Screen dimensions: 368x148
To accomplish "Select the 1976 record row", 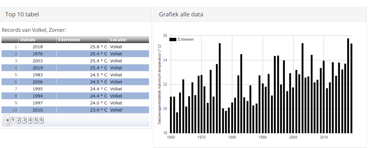I will [75, 54].
